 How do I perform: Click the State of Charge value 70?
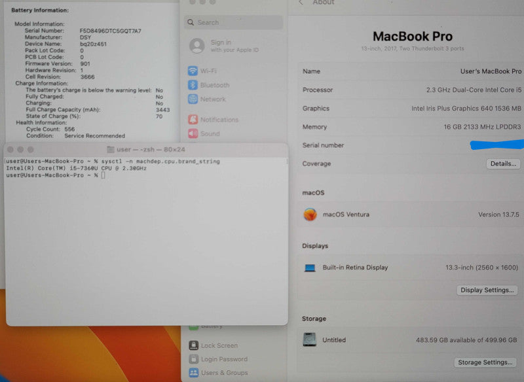159,116
